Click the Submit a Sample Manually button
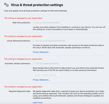Viewport: 109px width, 104px height. [46, 75]
